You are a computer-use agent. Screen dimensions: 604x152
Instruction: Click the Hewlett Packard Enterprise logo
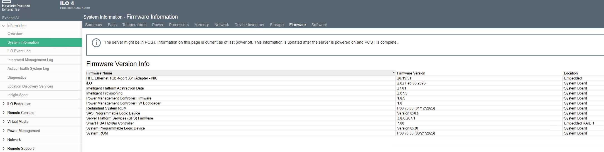pyautogui.click(x=16, y=6)
